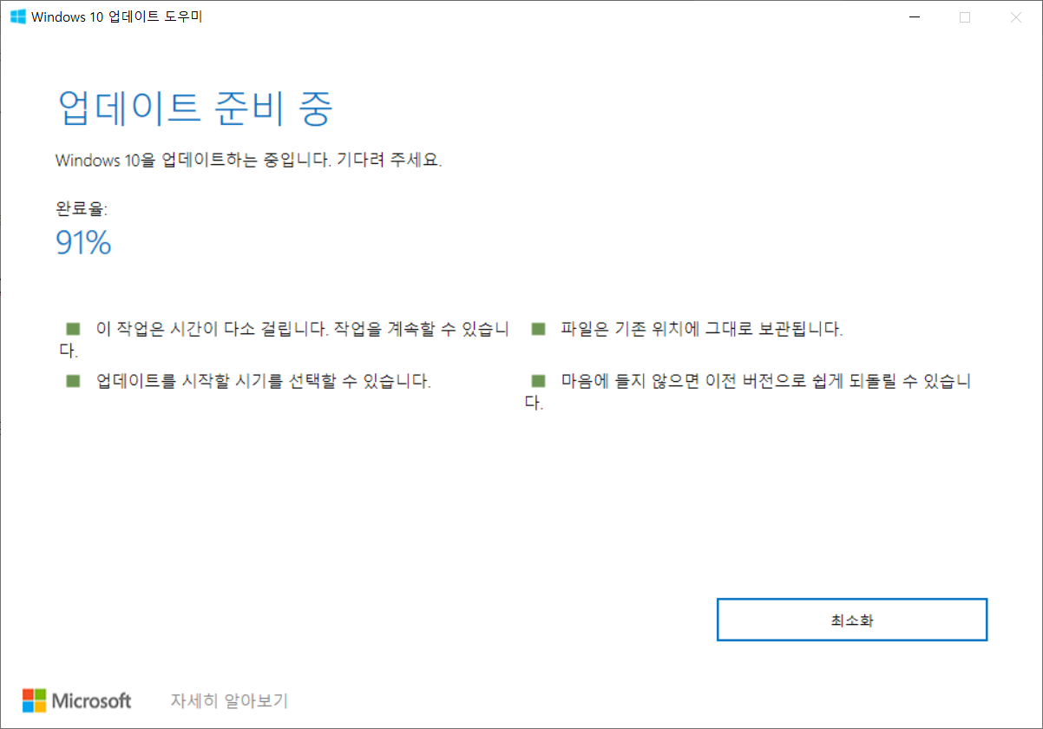Open the 자세히 알아보기 link

tap(229, 700)
